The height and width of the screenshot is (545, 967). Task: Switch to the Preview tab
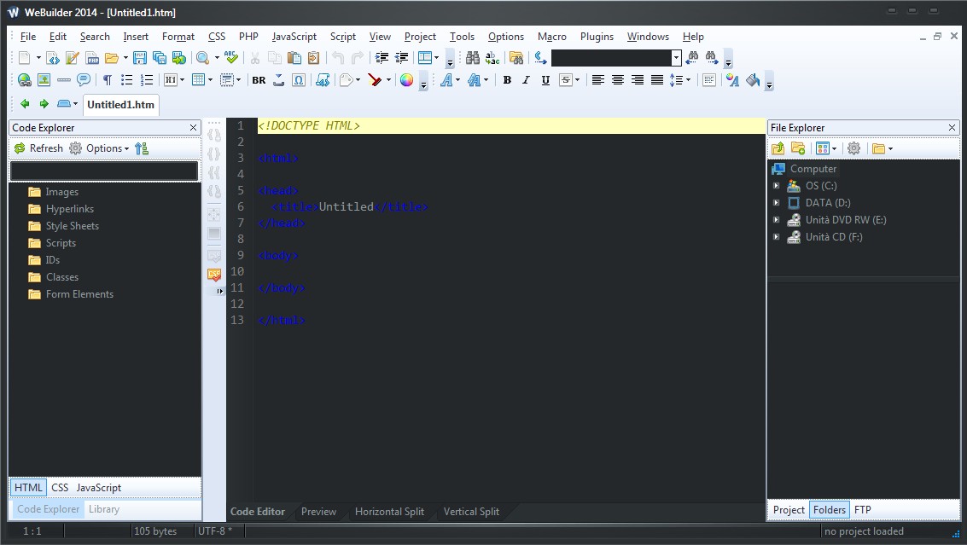point(318,512)
